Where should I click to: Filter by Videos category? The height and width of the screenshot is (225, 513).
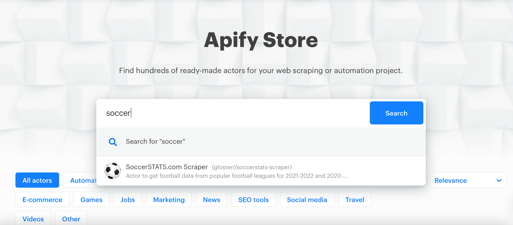(33, 219)
